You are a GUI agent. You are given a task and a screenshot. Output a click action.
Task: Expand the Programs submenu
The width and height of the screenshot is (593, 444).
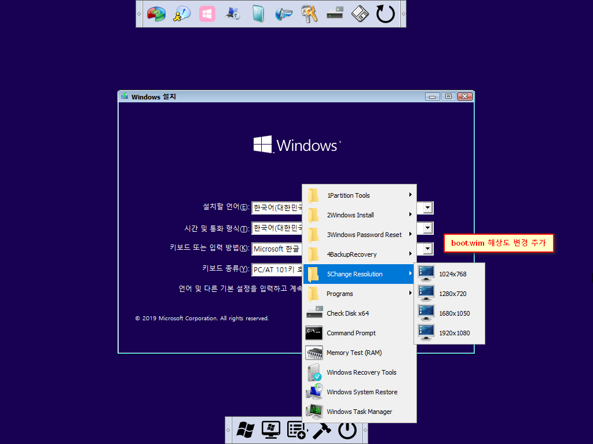(360, 293)
